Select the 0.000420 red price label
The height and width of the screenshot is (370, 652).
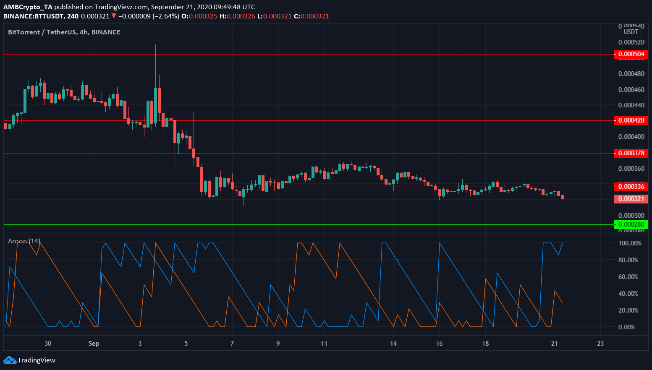coord(631,120)
